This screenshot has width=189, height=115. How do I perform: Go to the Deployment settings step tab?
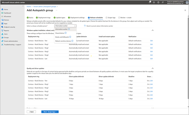pyautogui.click(x=76, y=18)
